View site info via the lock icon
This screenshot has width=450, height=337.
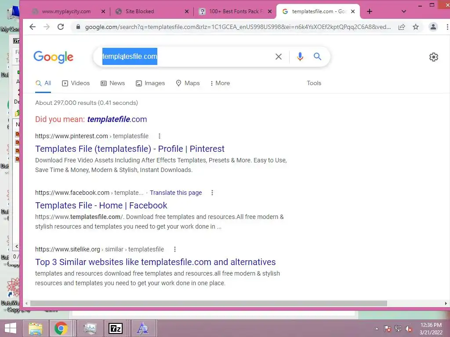78,27
